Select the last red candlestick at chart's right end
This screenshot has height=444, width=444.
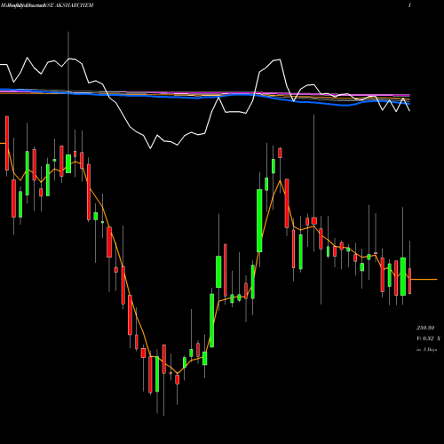(410, 281)
